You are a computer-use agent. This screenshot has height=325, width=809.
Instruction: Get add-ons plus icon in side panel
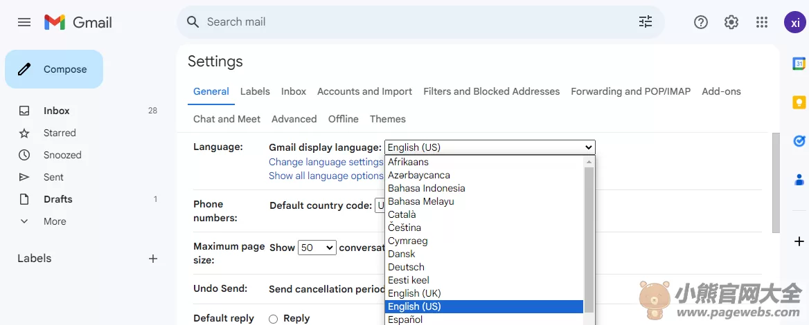pos(799,241)
